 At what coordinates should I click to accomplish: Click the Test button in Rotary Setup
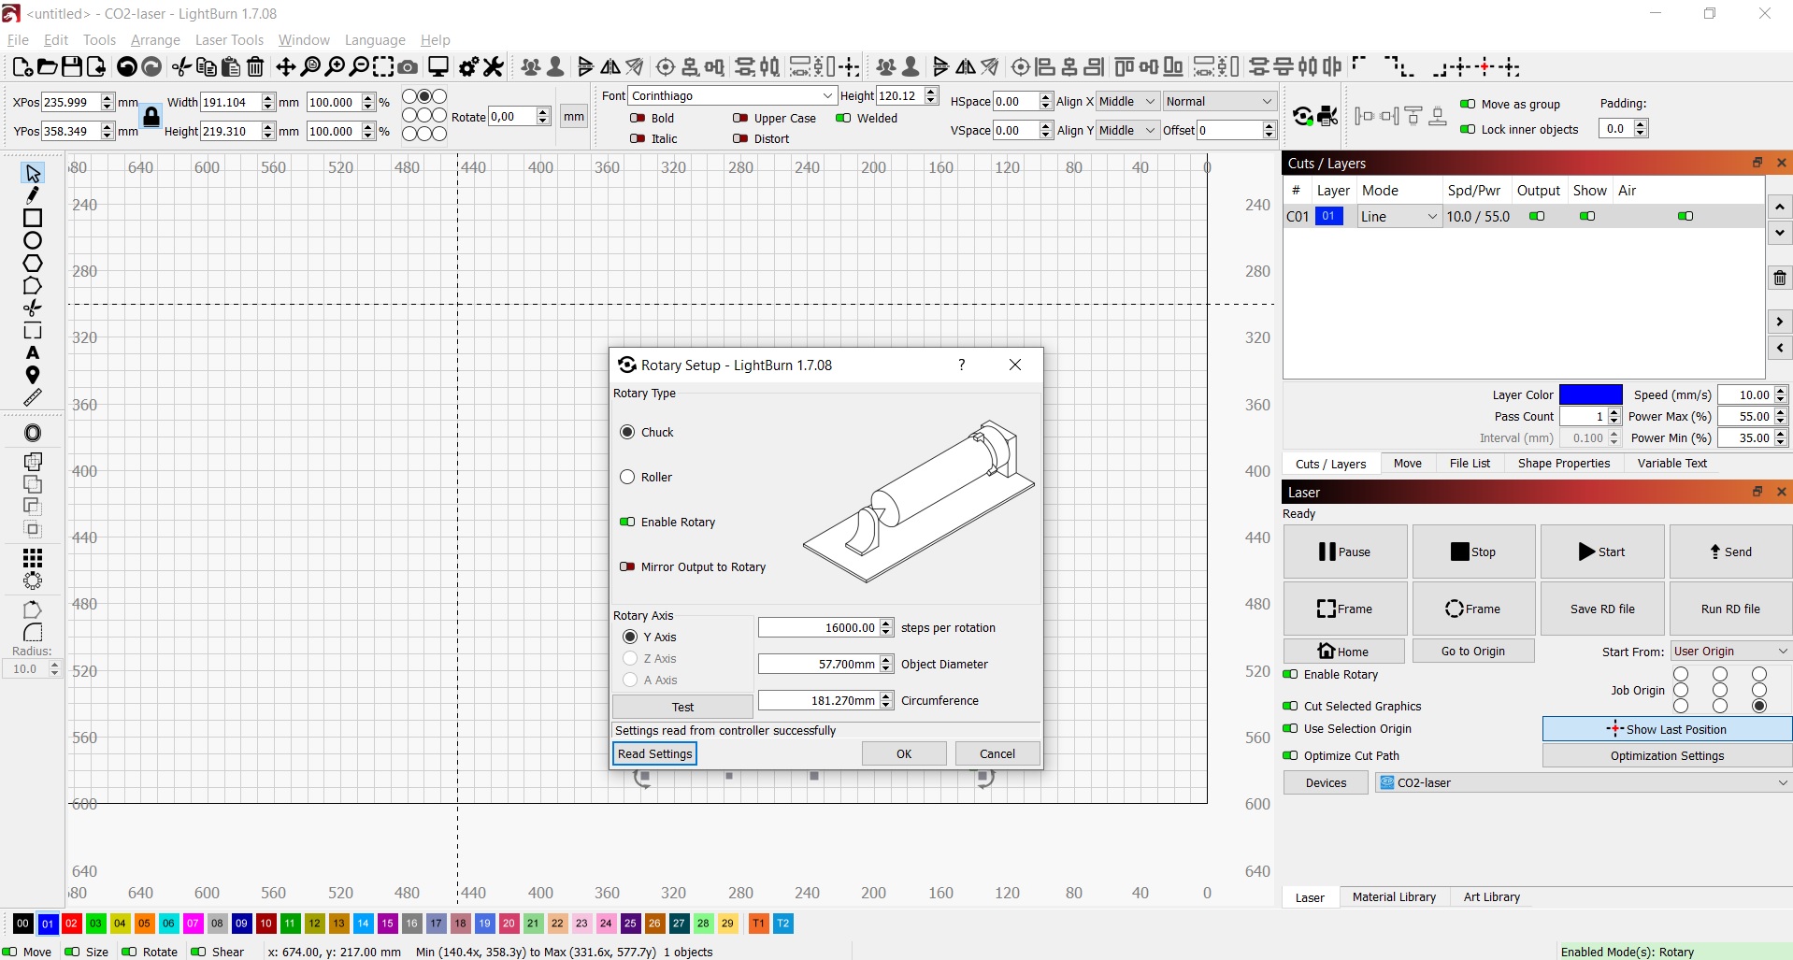[x=682, y=707]
